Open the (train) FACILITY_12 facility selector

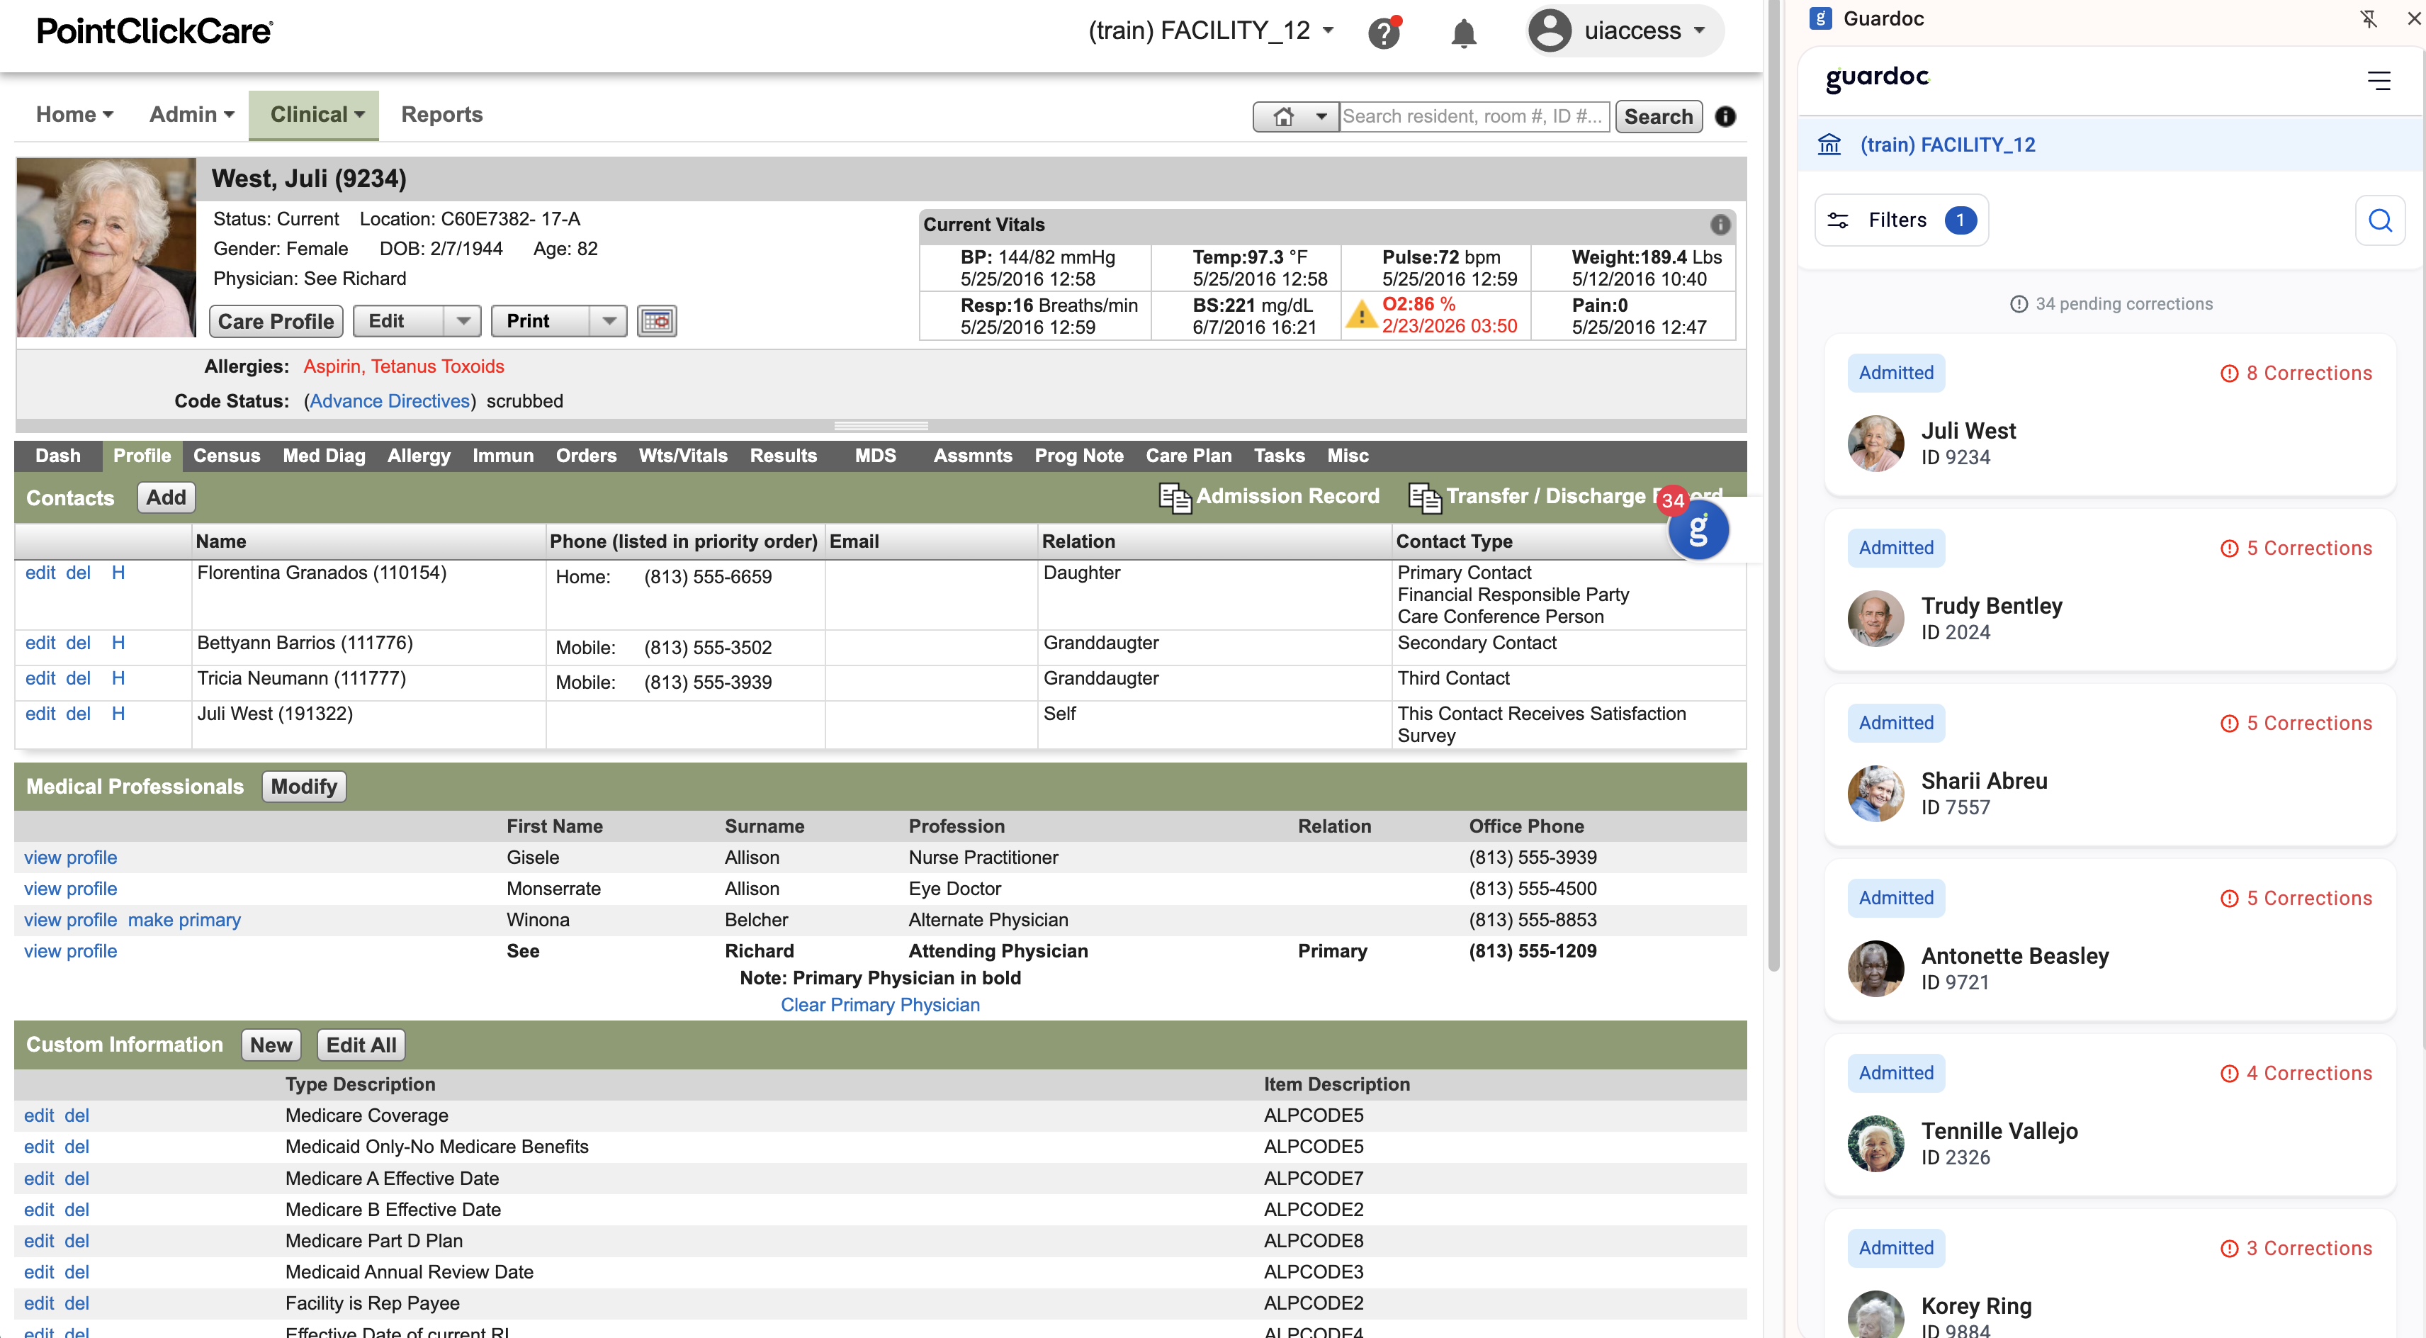[1211, 30]
